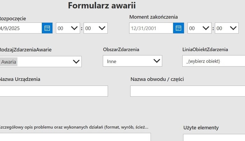Open the calendar picker for Moment zakończenia
Screen dimensions: 245x141
178,28
